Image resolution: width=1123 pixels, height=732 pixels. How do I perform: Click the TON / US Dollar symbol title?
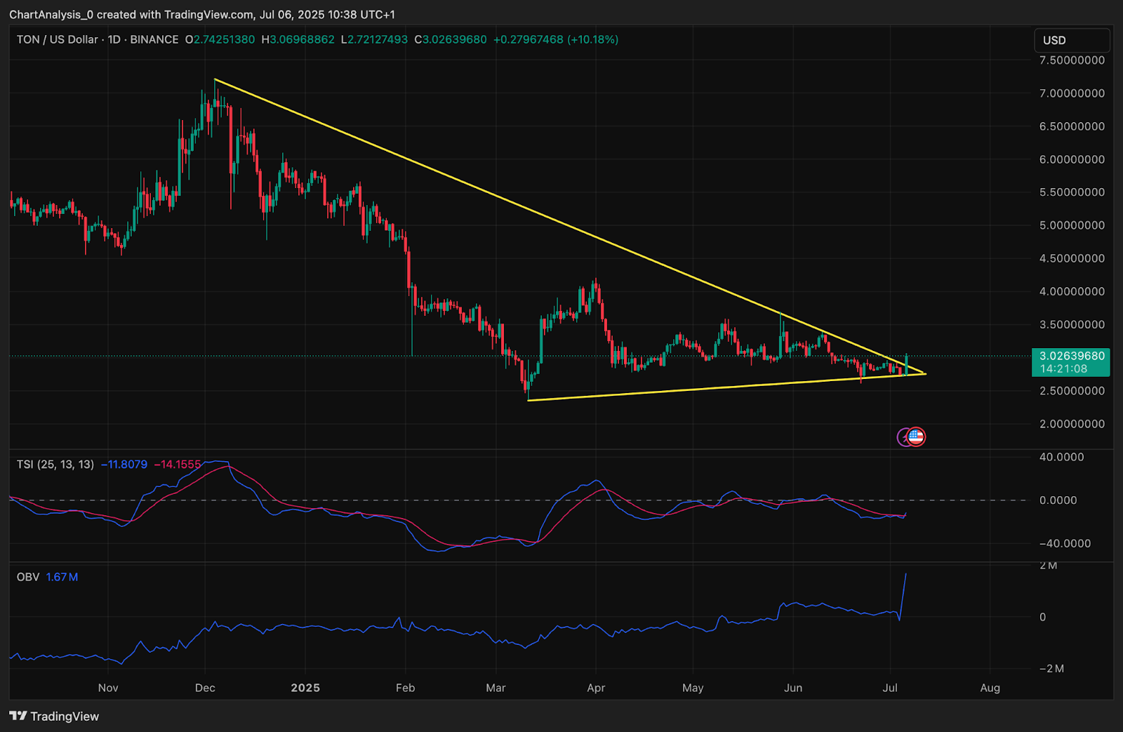[58, 40]
